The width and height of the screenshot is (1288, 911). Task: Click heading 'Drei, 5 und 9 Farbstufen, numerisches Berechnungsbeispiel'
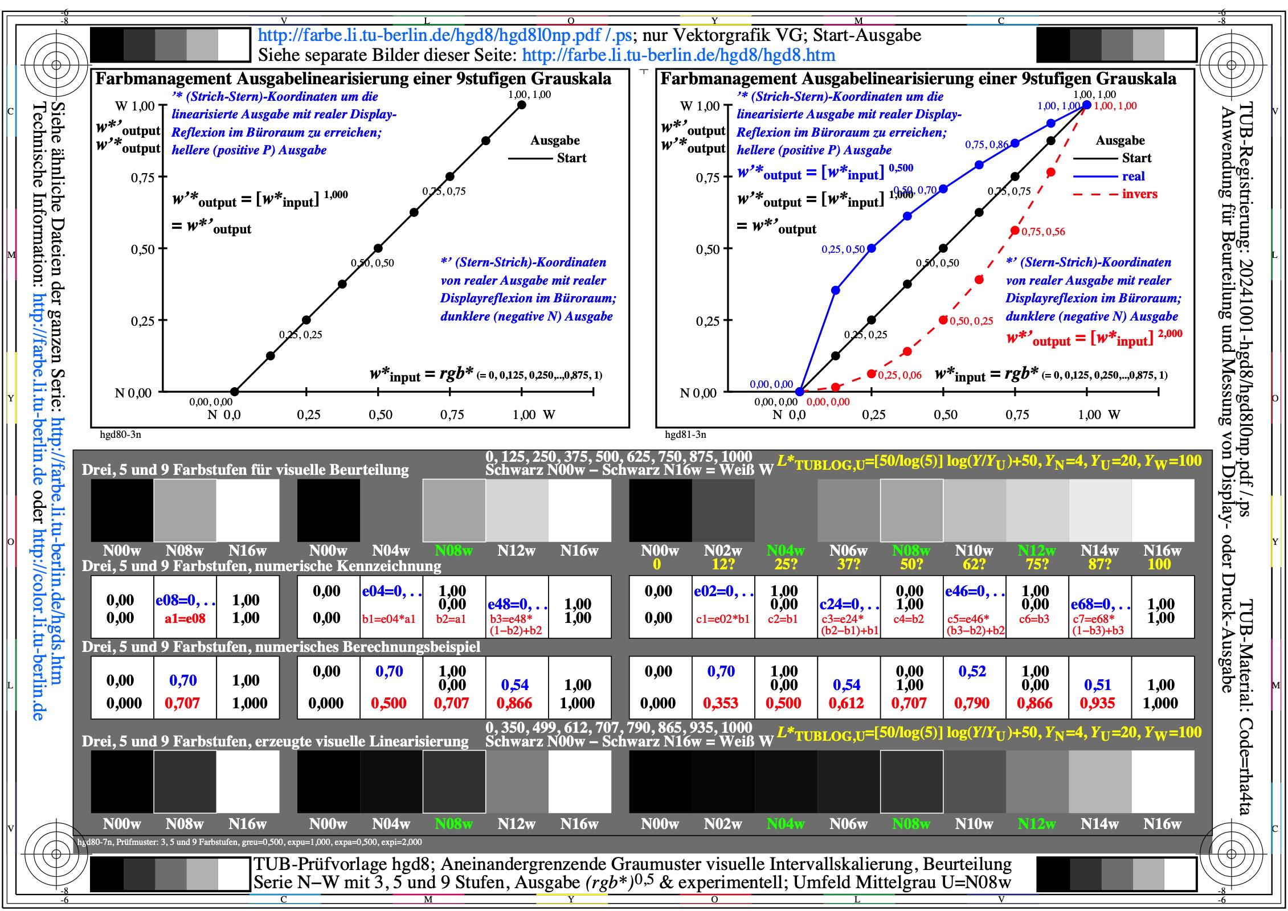(281, 647)
